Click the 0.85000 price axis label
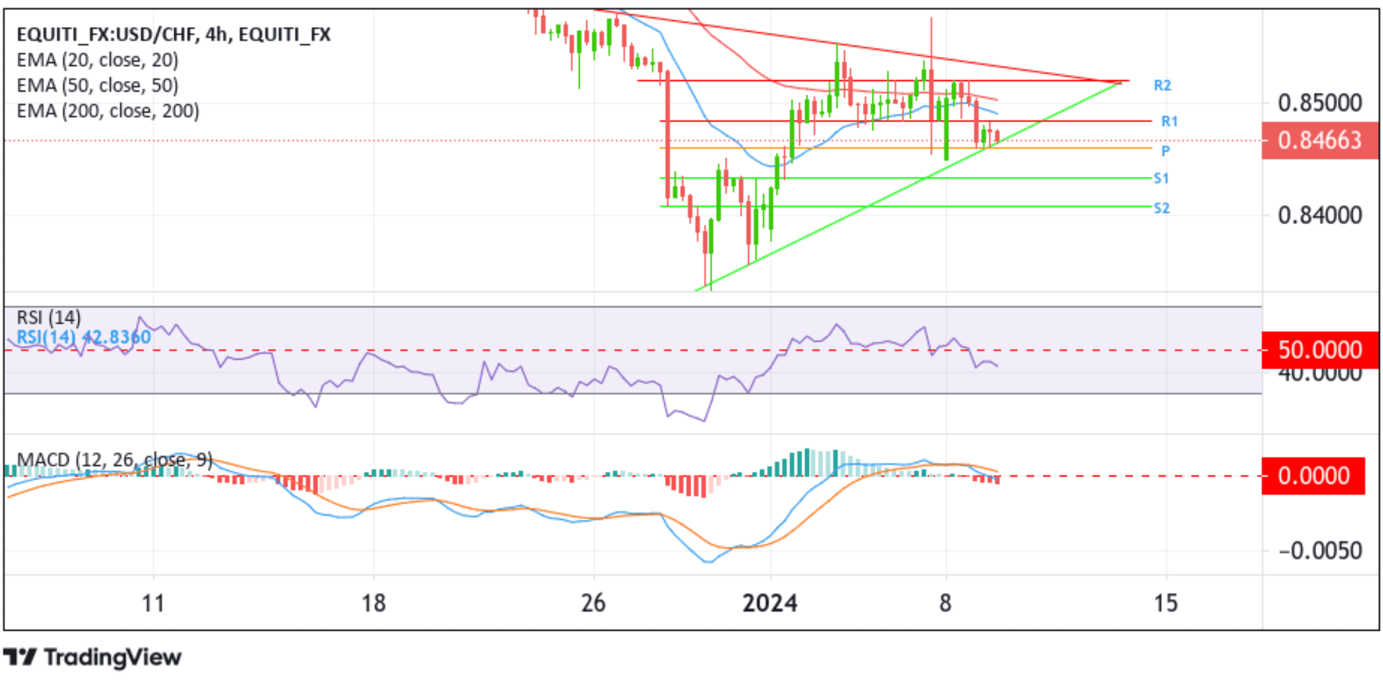1383x687 pixels. click(x=1320, y=103)
